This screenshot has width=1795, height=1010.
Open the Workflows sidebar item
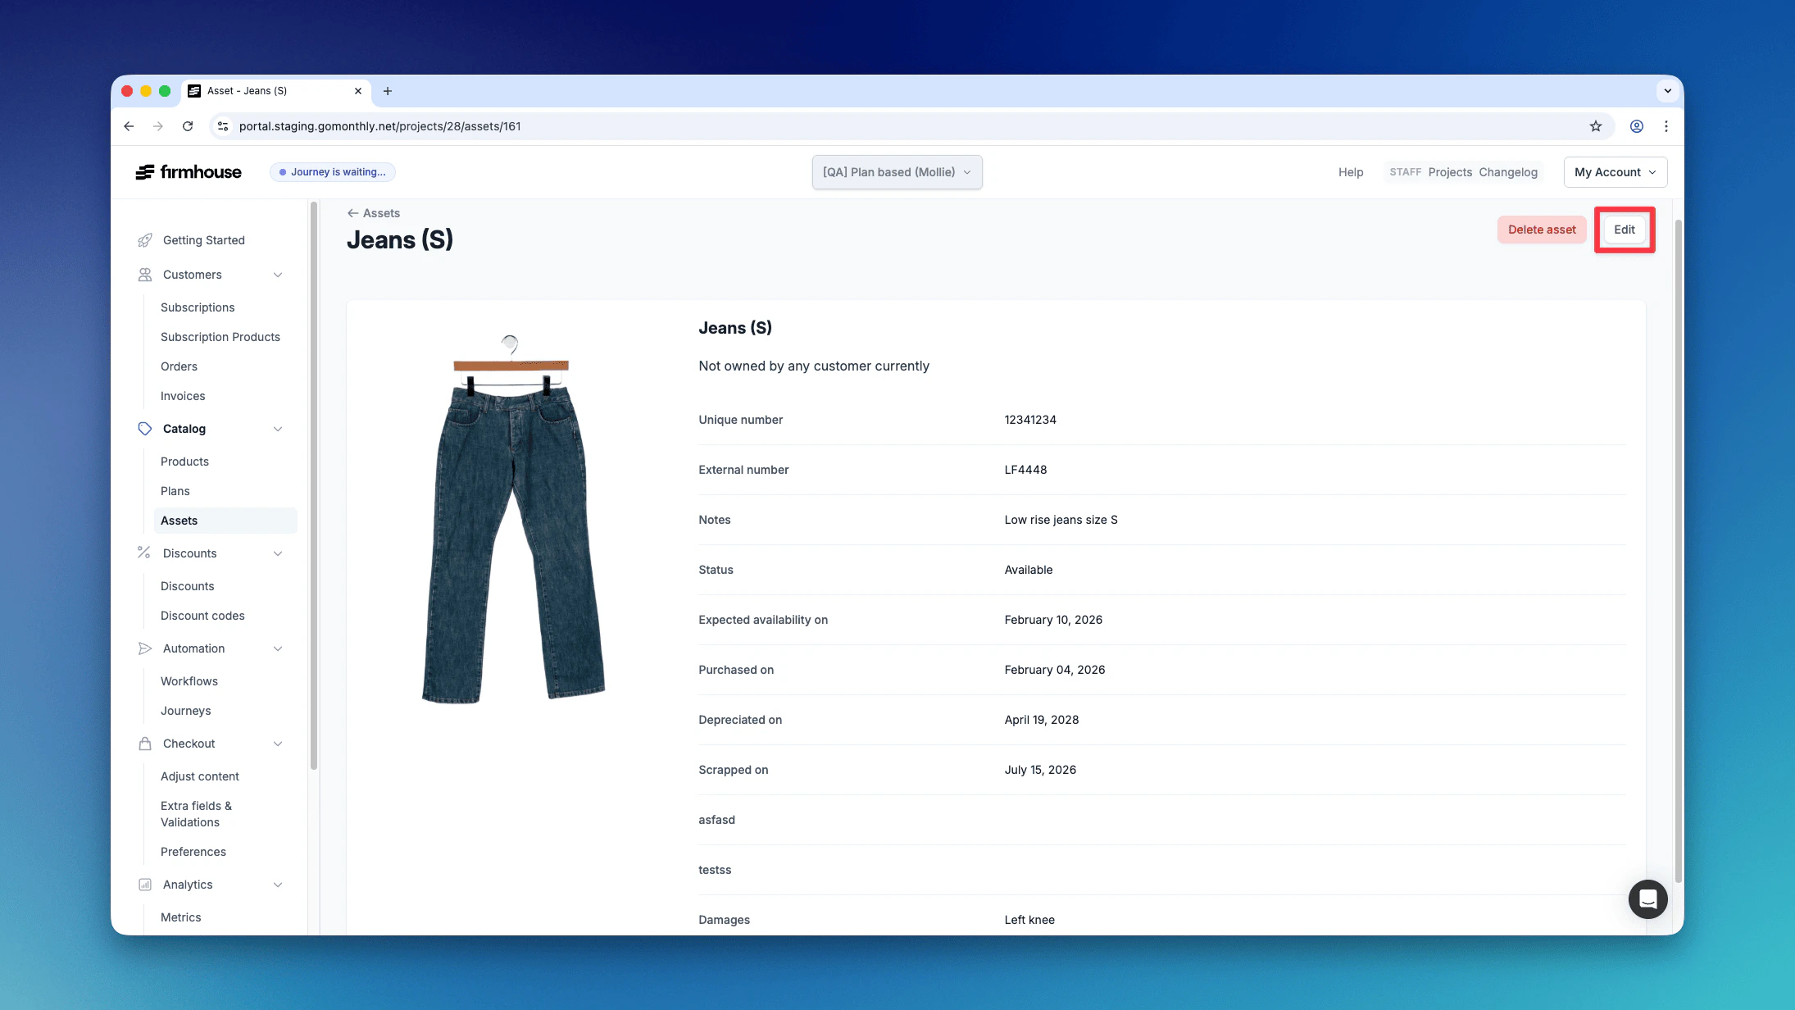[189, 681]
